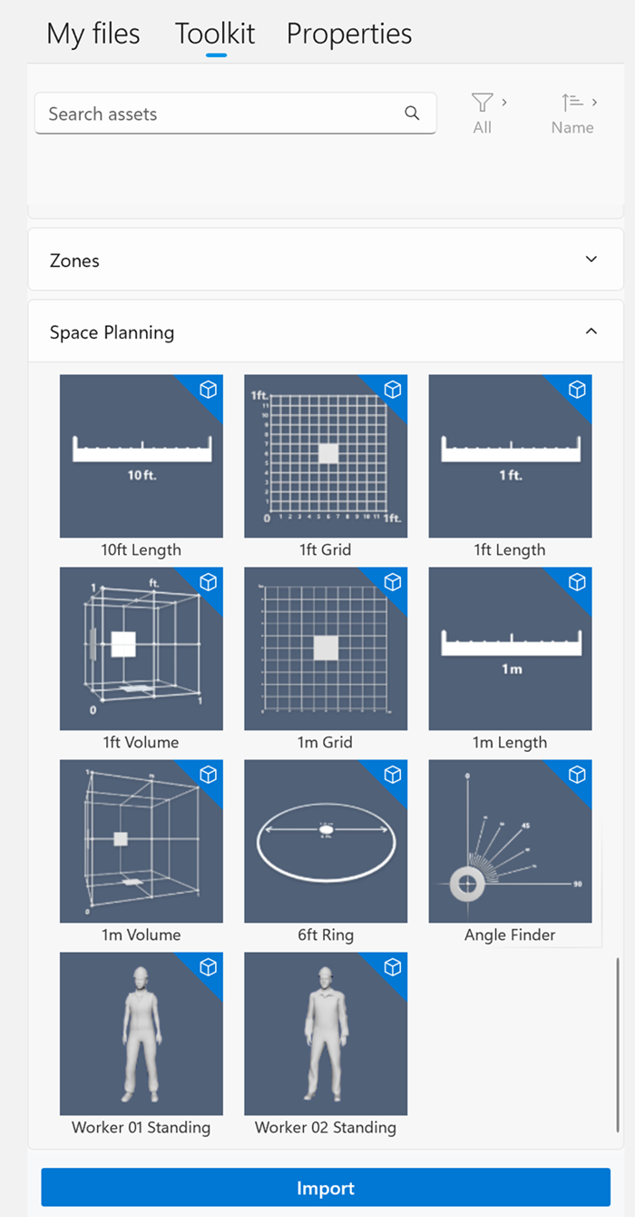Open the All filter funnel icon

point(482,103)
